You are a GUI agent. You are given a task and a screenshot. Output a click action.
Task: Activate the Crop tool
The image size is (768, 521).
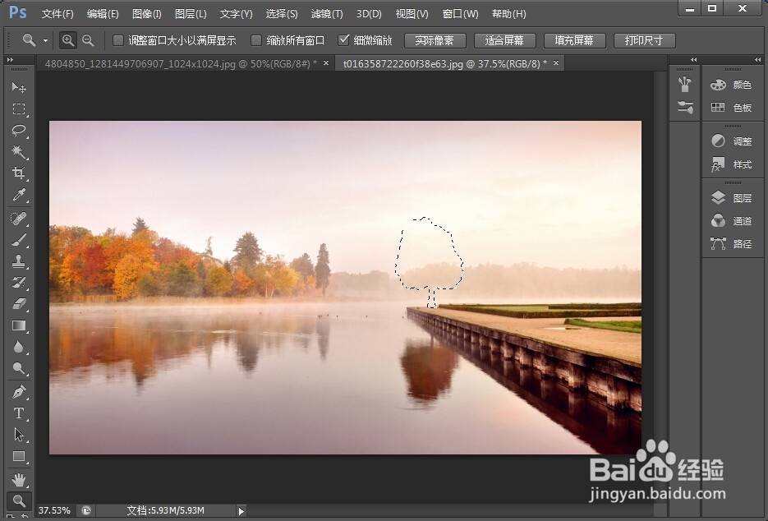click(x=19, y=173)
